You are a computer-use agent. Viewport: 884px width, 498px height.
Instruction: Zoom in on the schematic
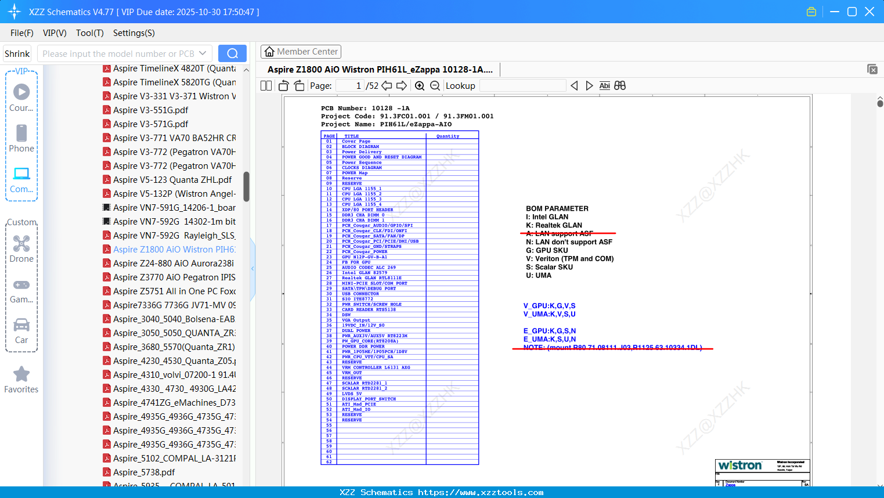click(x=420, y=86)
